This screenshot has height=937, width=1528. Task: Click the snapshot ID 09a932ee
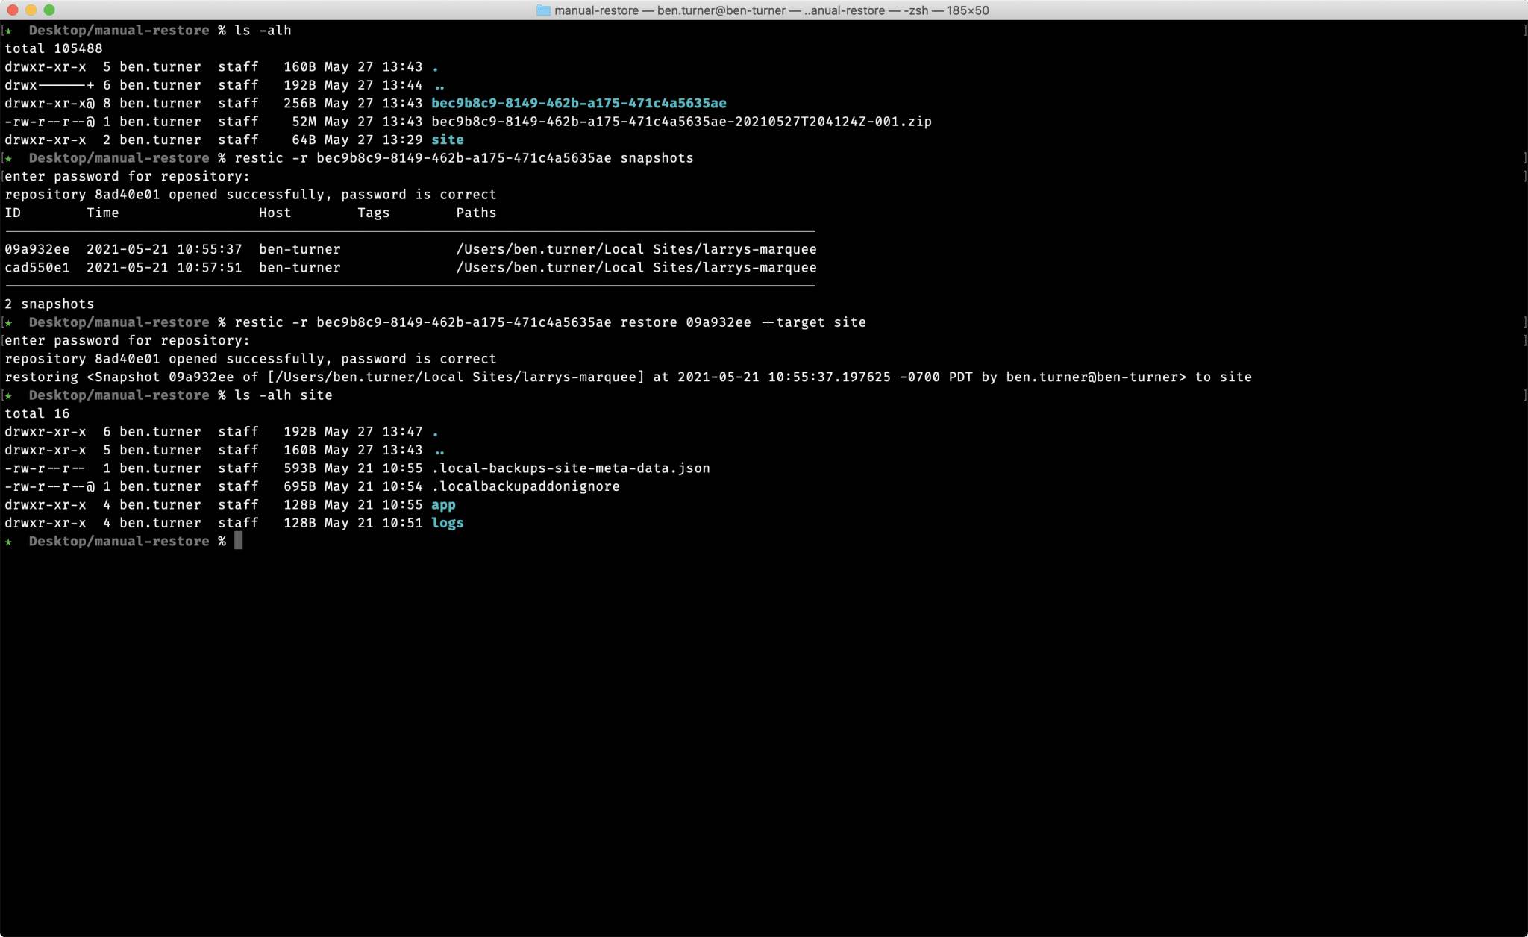pos(37,249)
